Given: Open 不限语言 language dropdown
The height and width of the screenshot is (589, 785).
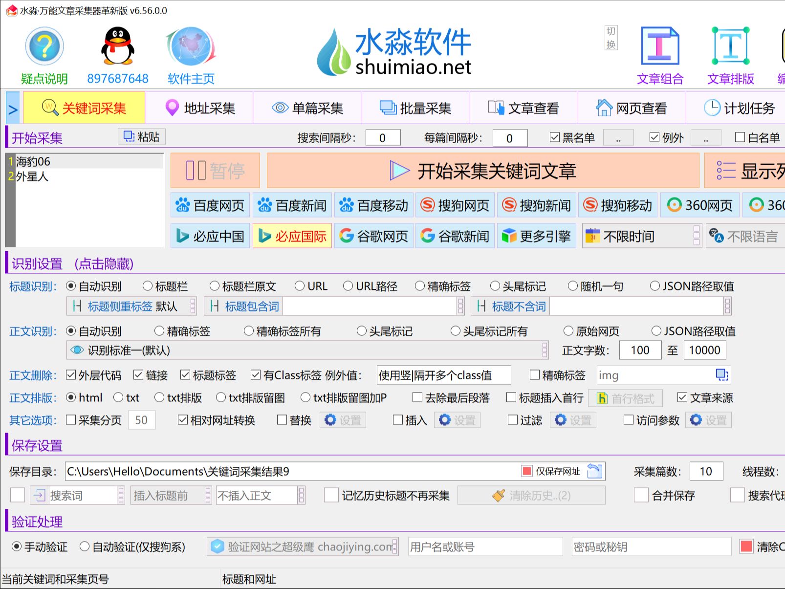Looking at the screenshot, I should tap(745, 236).
